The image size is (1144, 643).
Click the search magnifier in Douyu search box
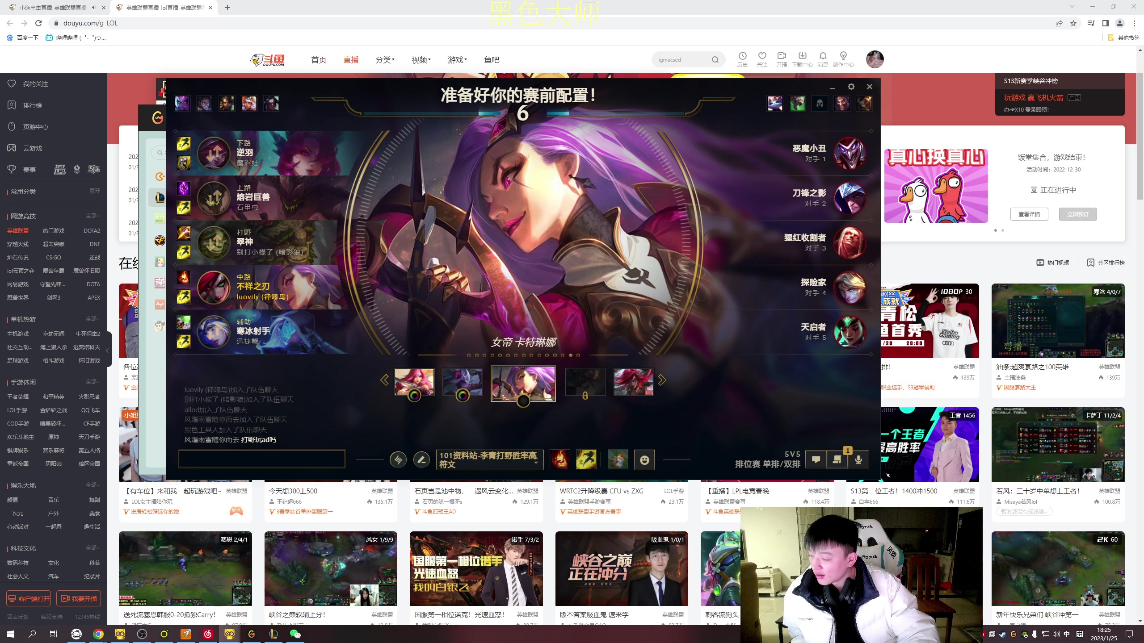click(715, 60)
